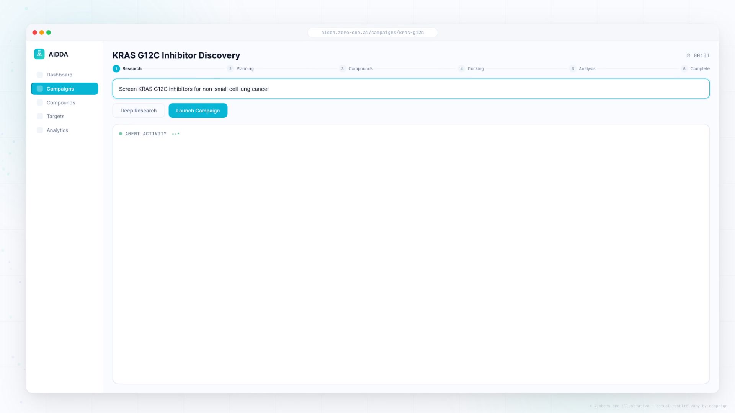Click the Campaigns sidebar icon
The width and height of the screenshot is (735, 413).
[39, 89]
